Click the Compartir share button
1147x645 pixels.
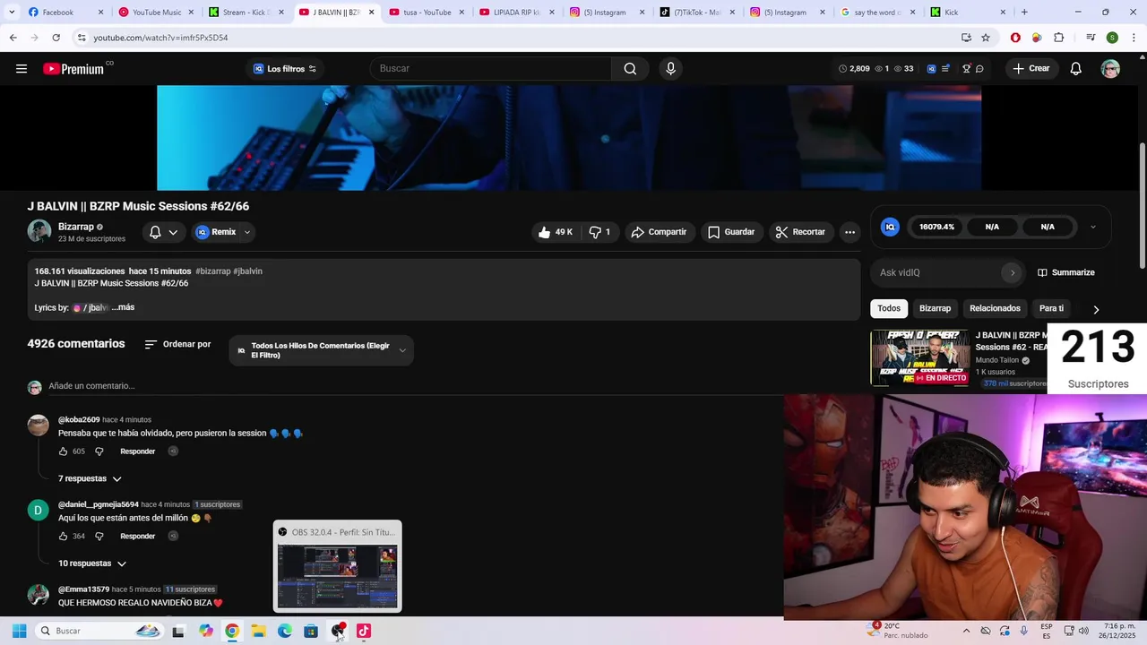tap(659, 232)
